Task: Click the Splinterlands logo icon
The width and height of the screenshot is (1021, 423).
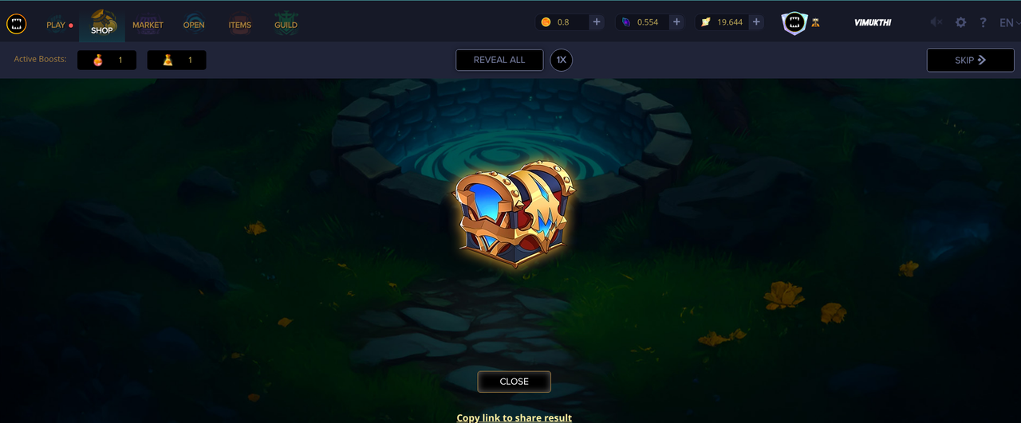Action: click(x=17, y=24)
